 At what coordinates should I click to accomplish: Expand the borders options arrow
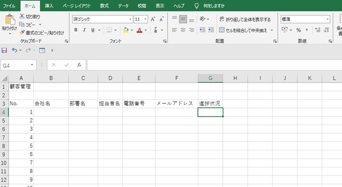coord(116,30)
